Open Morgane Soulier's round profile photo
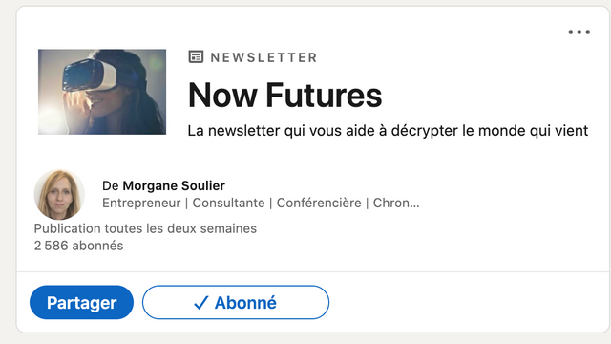Viewport: 611px width, 344px height. point(59,195)
